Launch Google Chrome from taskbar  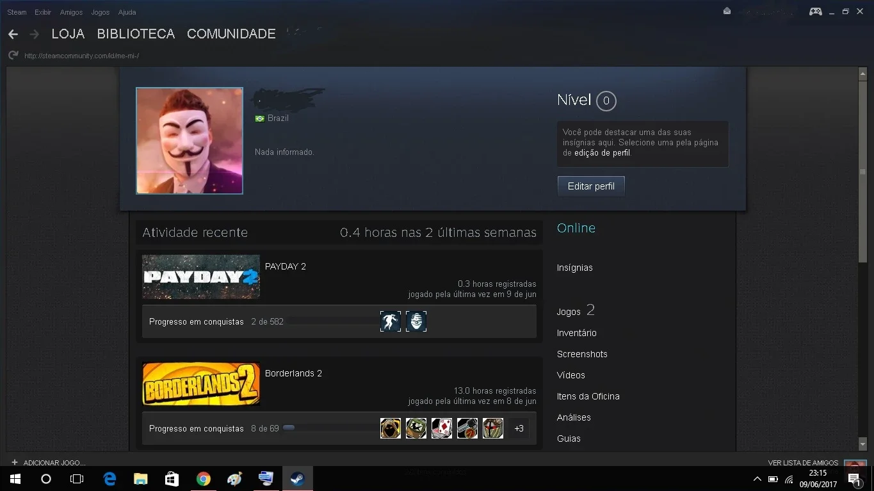[203, 479]
